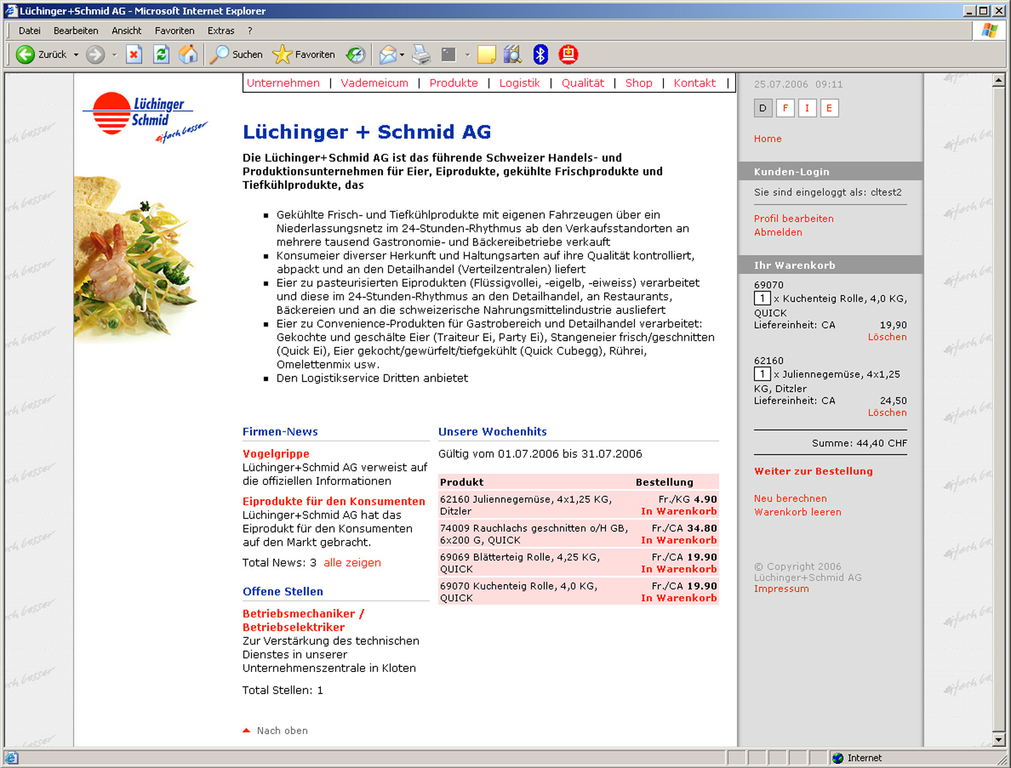Open the Extras menu
Image resolution: width=1011 pixels, height=768 pixels.
pyautogui.click(x=221, y=30)
